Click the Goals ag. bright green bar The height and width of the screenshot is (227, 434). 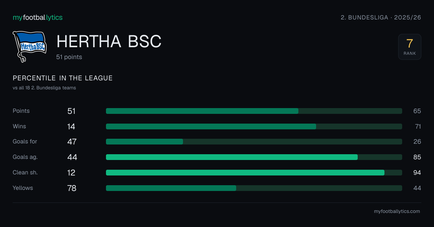point(232,157)
